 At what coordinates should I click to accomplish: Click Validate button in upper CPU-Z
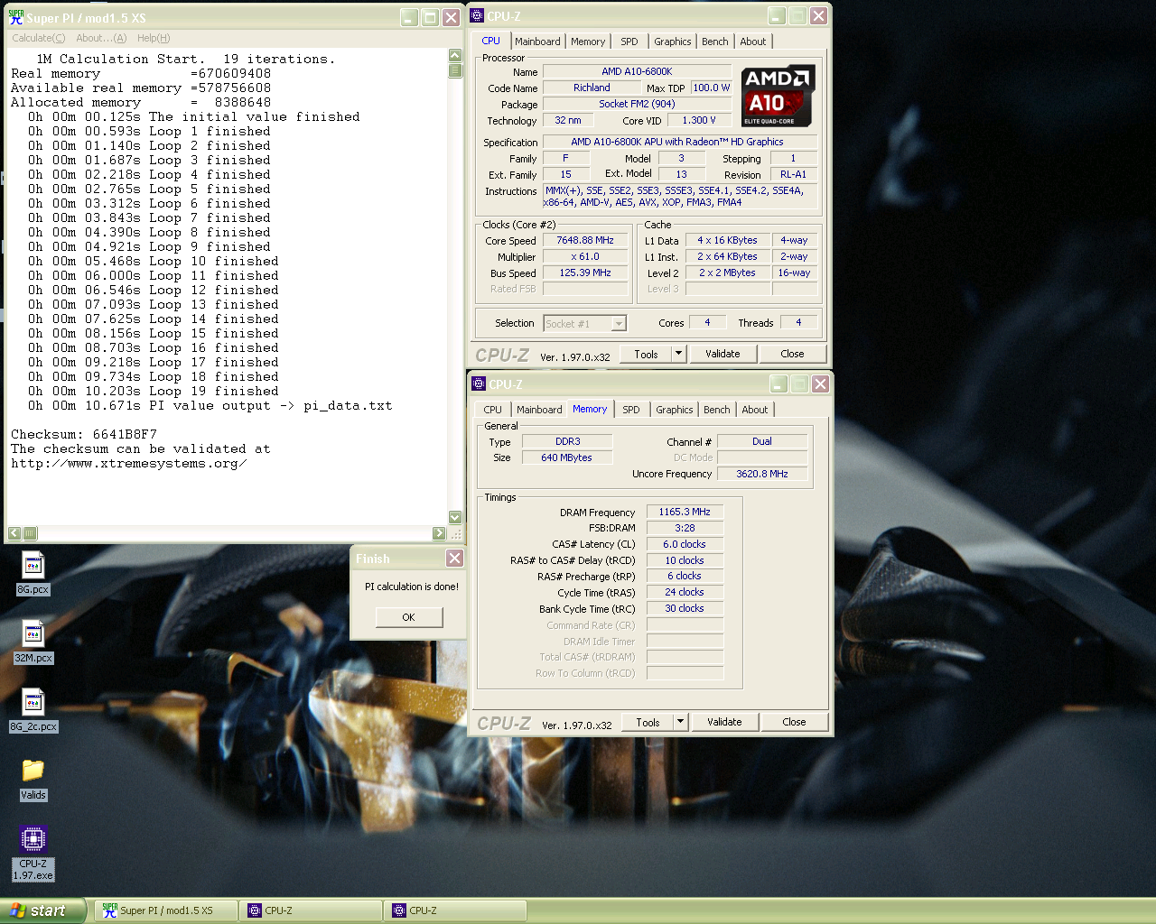pyautogui.click(x=722, y=354)
